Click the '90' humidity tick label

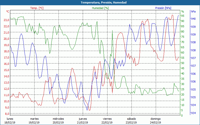point(183,21)
